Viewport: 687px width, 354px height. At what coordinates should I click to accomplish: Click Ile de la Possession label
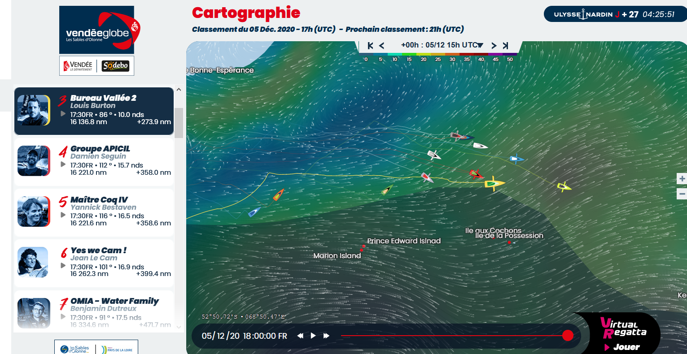509,236
